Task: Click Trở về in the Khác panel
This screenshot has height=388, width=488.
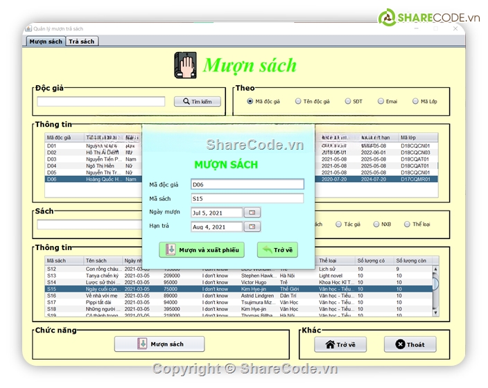Action: (x=340, y=344)
